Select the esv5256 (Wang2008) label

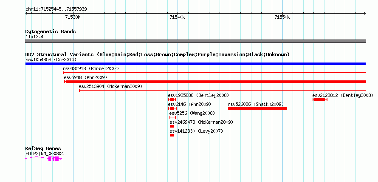tap(192, 113)
